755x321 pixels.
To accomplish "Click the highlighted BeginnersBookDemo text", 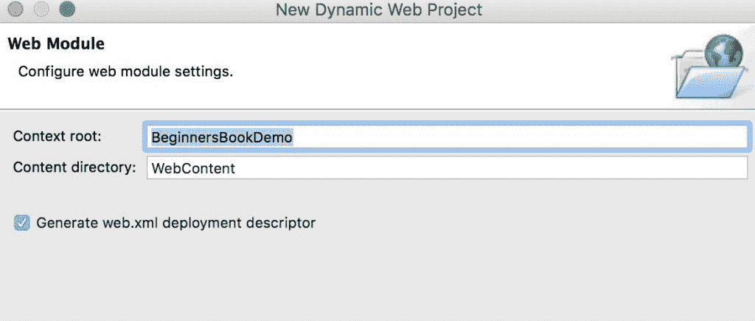I will pos(222,137).
